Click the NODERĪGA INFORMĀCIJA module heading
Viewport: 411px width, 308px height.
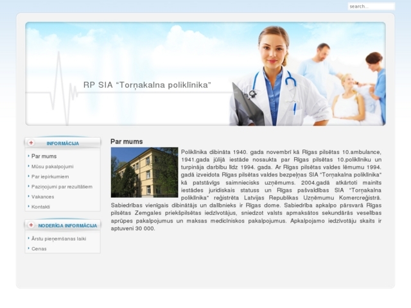tap(67, 226)
